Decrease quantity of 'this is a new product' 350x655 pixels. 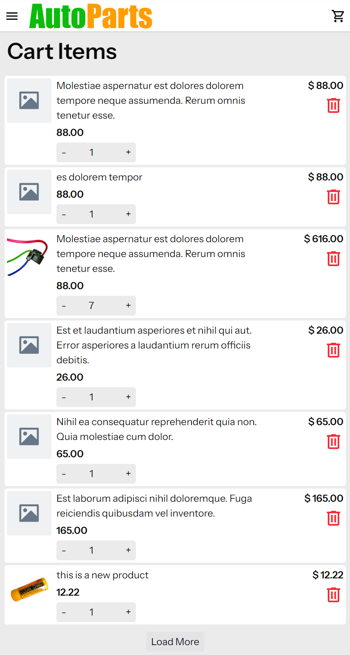pyautogui.click(x=64, y=612)
